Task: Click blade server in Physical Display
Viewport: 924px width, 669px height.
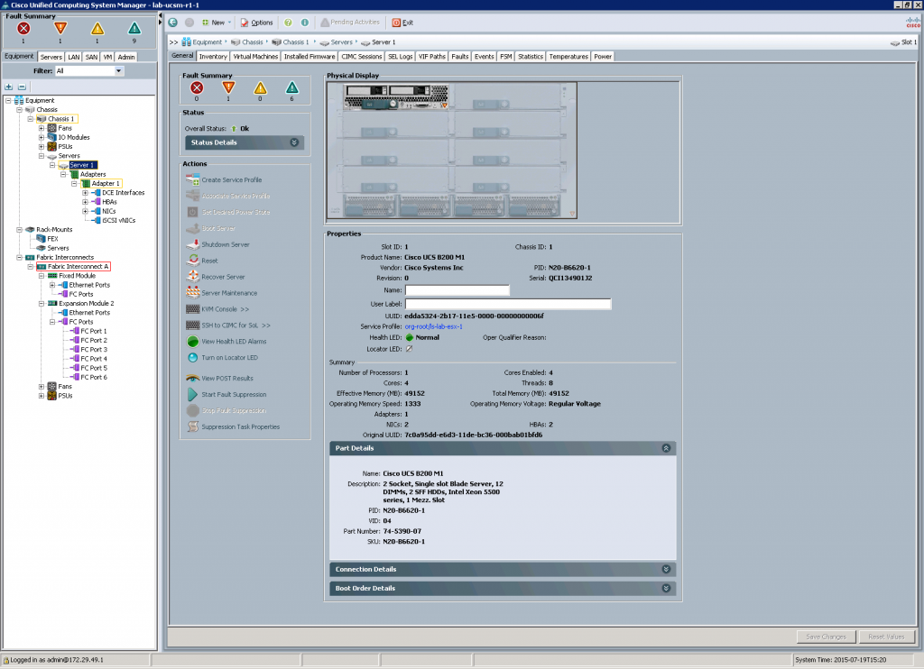Action: coord(396,96)
